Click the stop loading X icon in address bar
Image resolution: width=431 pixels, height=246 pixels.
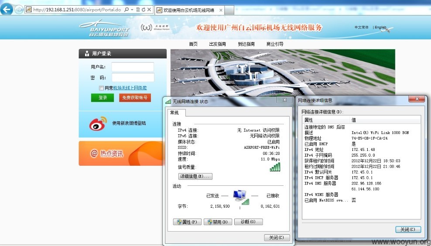click(149, 10)
